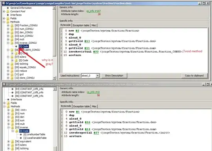Image resolution: width=212 pixels, height=151 pixels.
Task: Click the General Information bullet node
Action: (x=8, y=8)
